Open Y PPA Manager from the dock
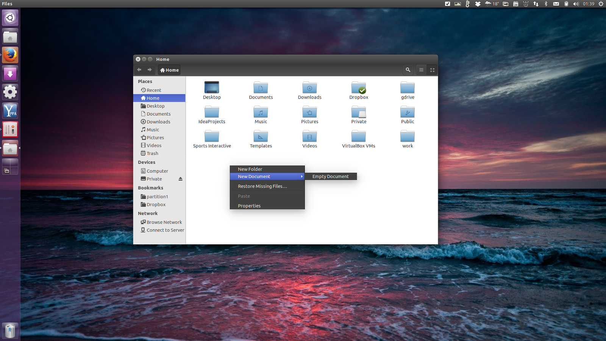This screenshot has width=606, height=341. (x=10, y=110)
